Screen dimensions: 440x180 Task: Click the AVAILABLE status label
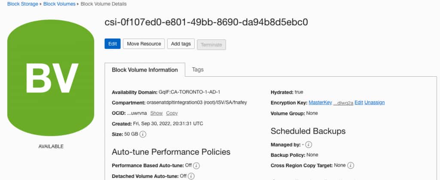pyautogui.click(x=51, y=147)
